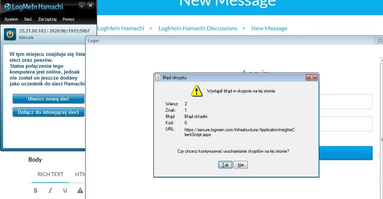This screenshot has height=199, width=383.
Task: Close the LogMeIn Hamachi window
Action: 90,5
